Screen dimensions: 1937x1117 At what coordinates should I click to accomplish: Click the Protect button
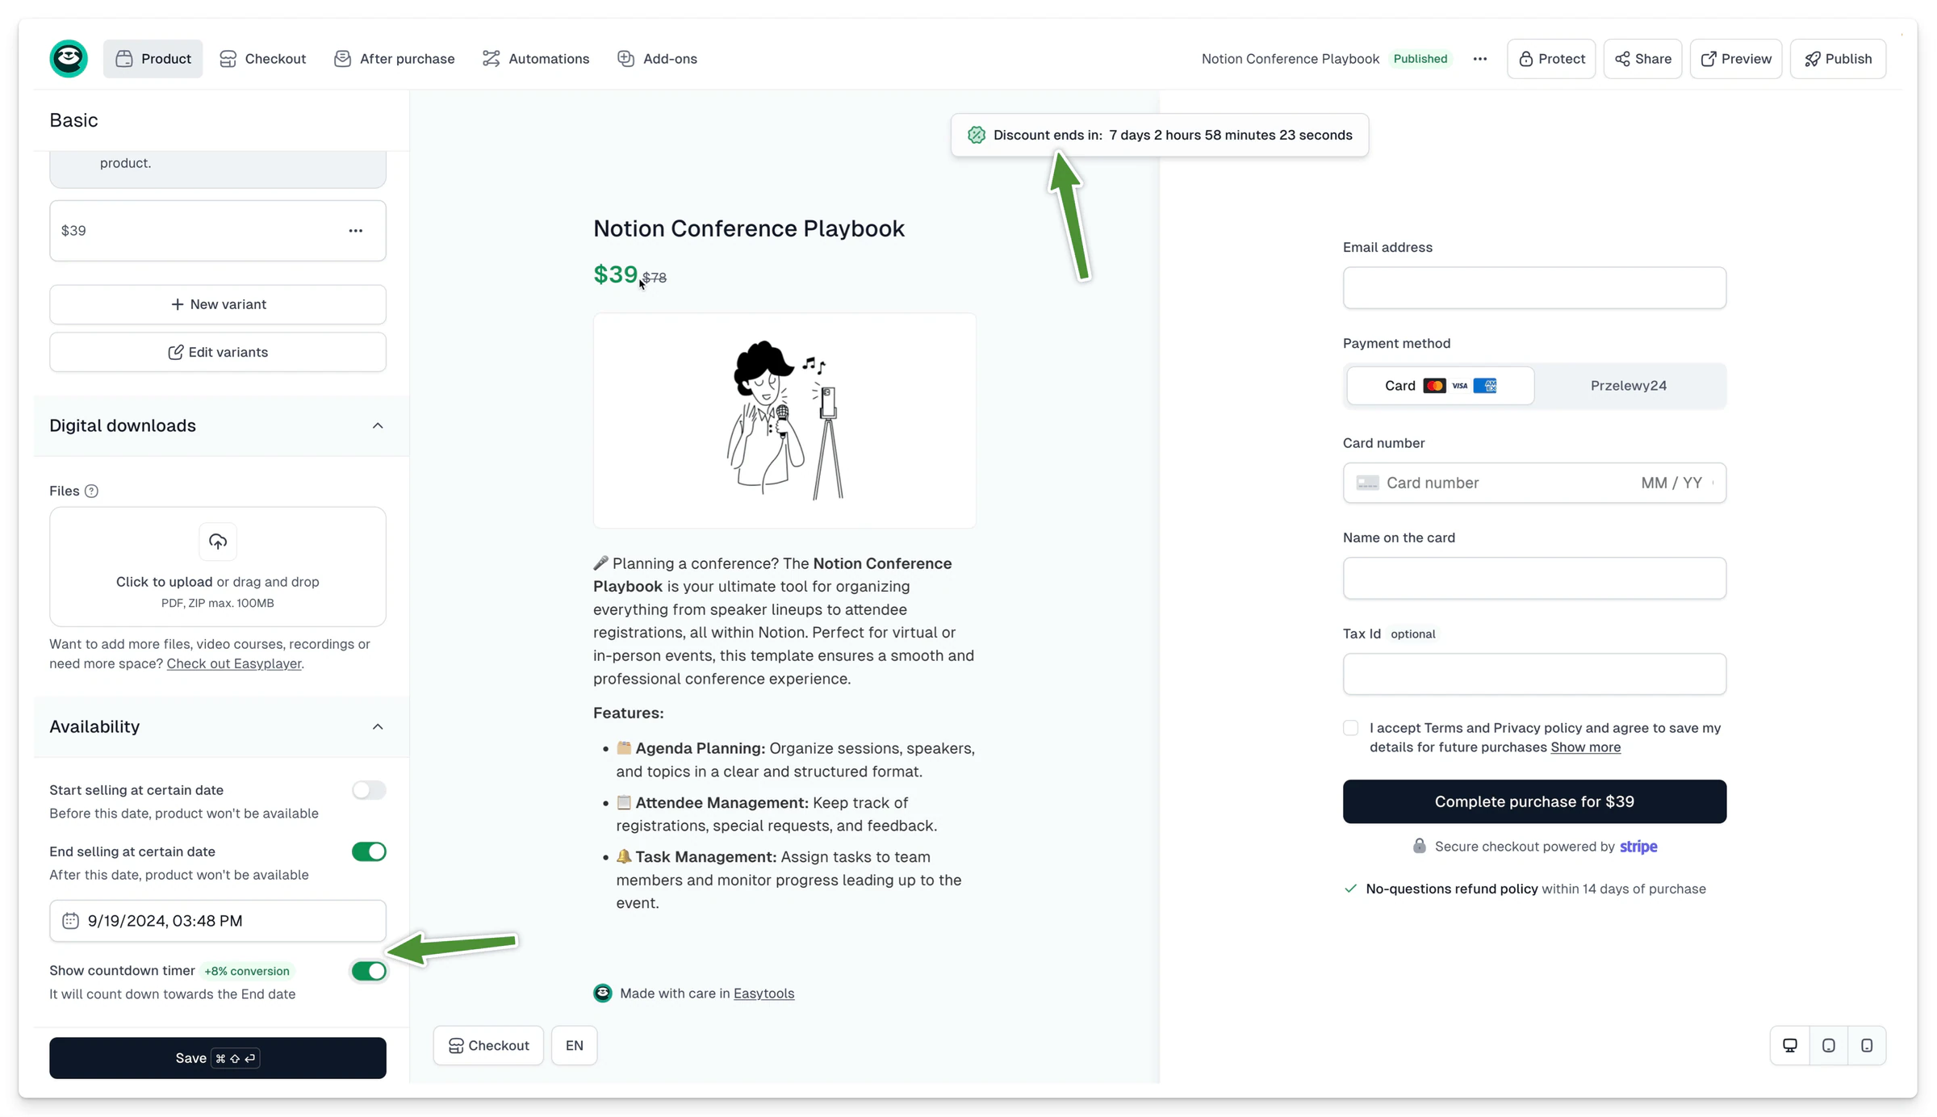1551,59
